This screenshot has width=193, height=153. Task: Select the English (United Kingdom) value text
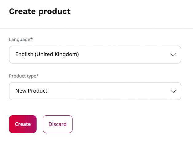[x=47, y=55]
